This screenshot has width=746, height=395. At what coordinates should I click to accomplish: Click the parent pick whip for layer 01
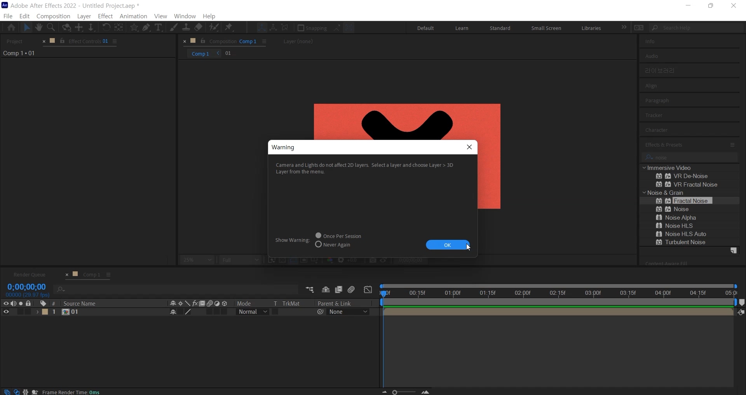(321, 312)
